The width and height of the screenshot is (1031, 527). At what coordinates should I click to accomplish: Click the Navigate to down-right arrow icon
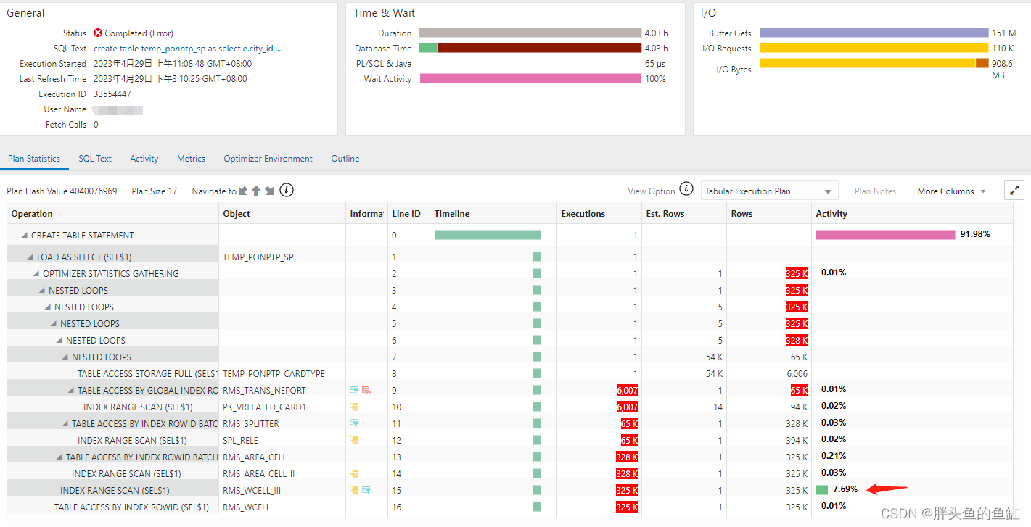click(x=269, y=191)
